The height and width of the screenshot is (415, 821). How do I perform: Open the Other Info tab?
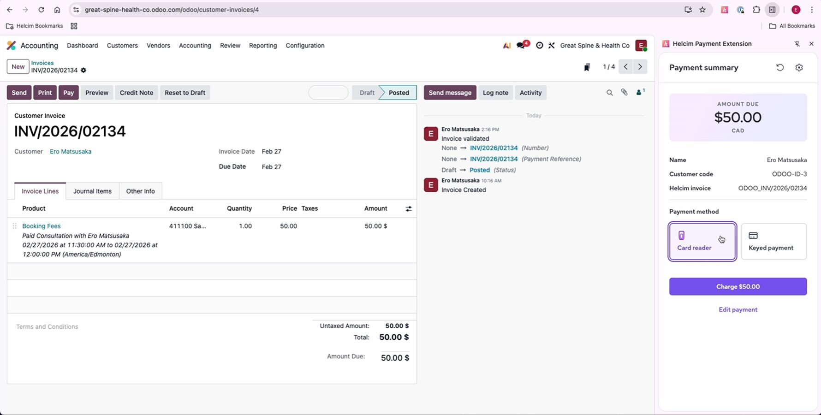tap(140, 191)
